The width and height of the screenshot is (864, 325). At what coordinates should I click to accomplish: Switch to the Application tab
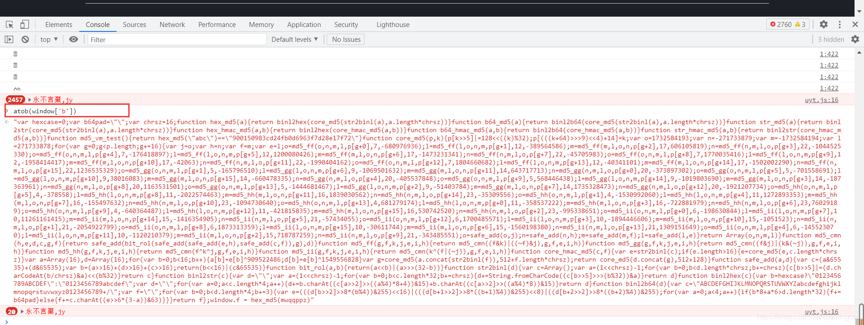tap(304, 25)
